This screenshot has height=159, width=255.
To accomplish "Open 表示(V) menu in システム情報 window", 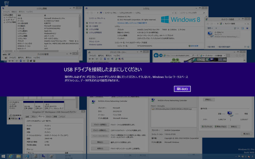I will [x=22, y=12].
